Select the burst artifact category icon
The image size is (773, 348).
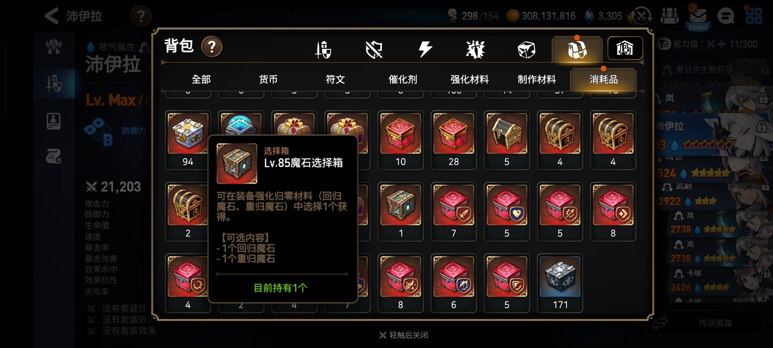(476, 50)
